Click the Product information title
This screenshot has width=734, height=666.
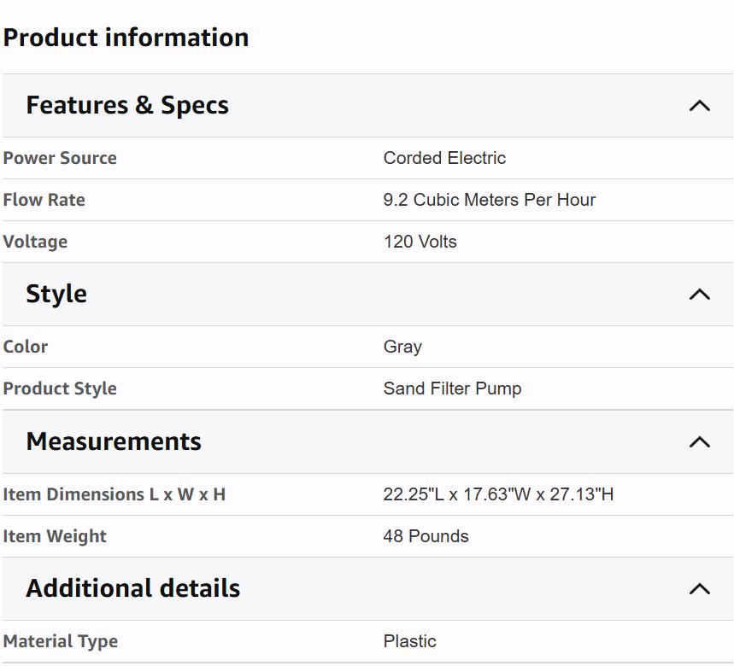pos(126,38)
